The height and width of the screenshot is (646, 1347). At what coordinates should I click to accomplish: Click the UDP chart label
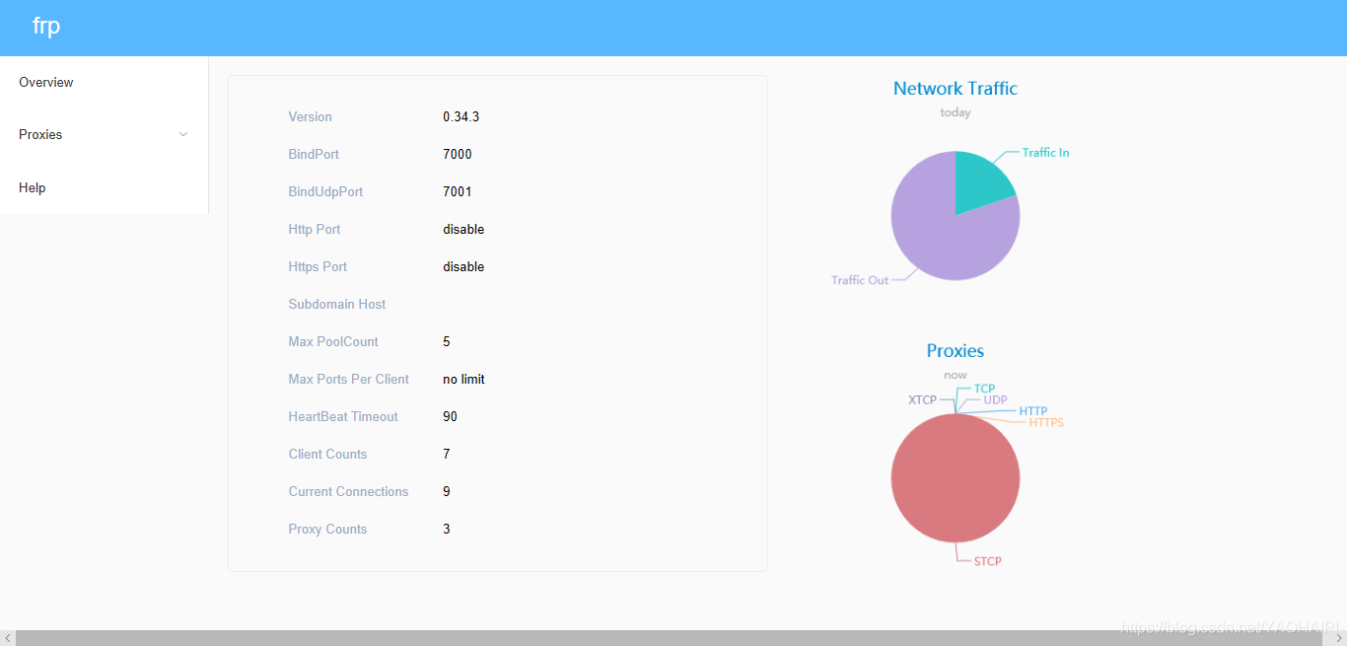[x=996, y=400]
